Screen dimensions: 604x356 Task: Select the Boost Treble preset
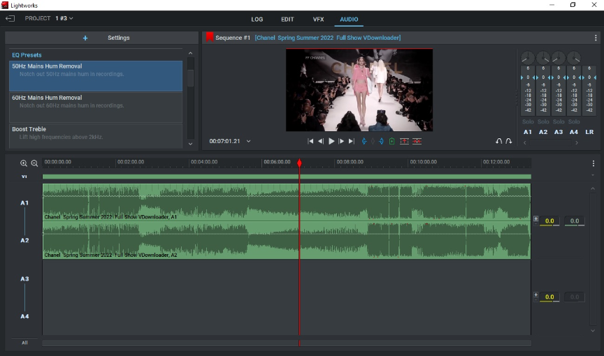coord(96,135)
